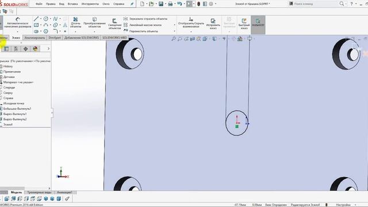Click the feature tree horizontal scrollbar

pyautogui.click(x=12, y=188)
